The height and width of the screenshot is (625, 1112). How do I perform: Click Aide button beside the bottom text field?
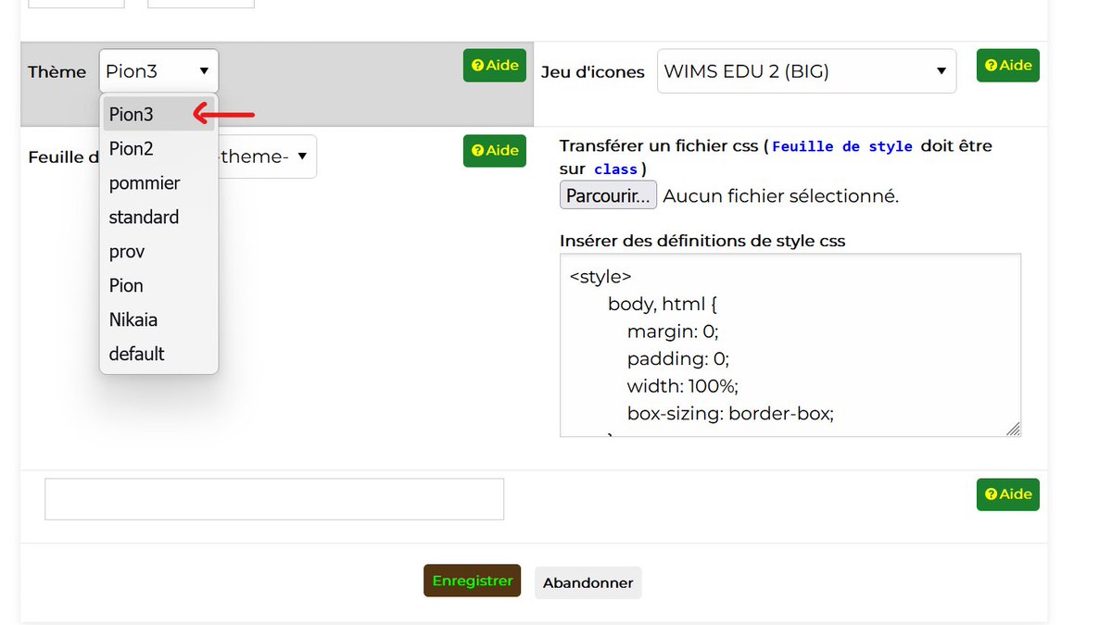click(1008, 494)
